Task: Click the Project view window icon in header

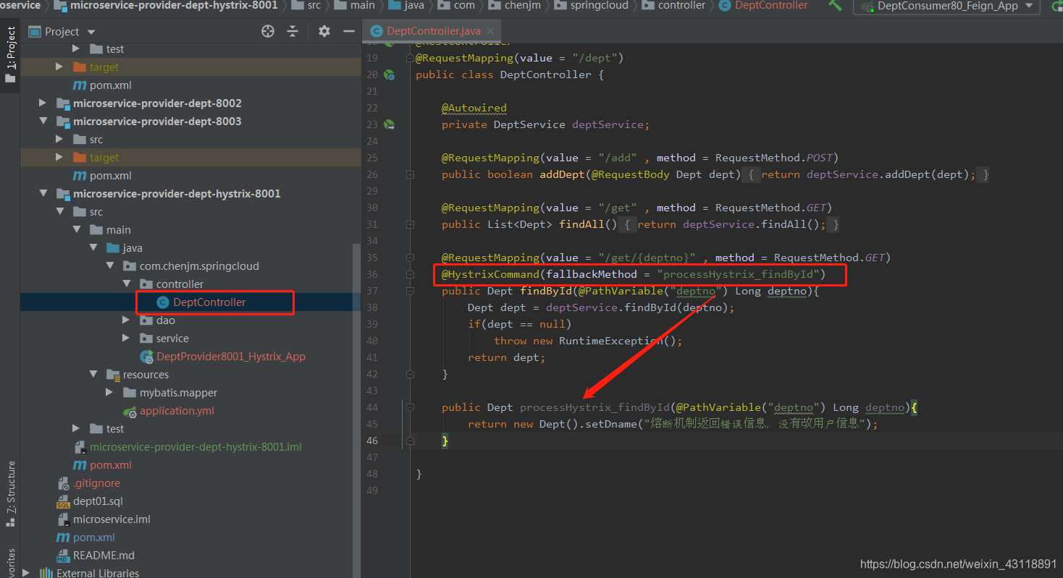Action: click(x=35, y=31)
